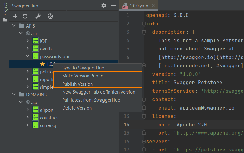Choose Publish Version from context menu
Viewport: 244px width, 153px height.
[x=77, y=84]
